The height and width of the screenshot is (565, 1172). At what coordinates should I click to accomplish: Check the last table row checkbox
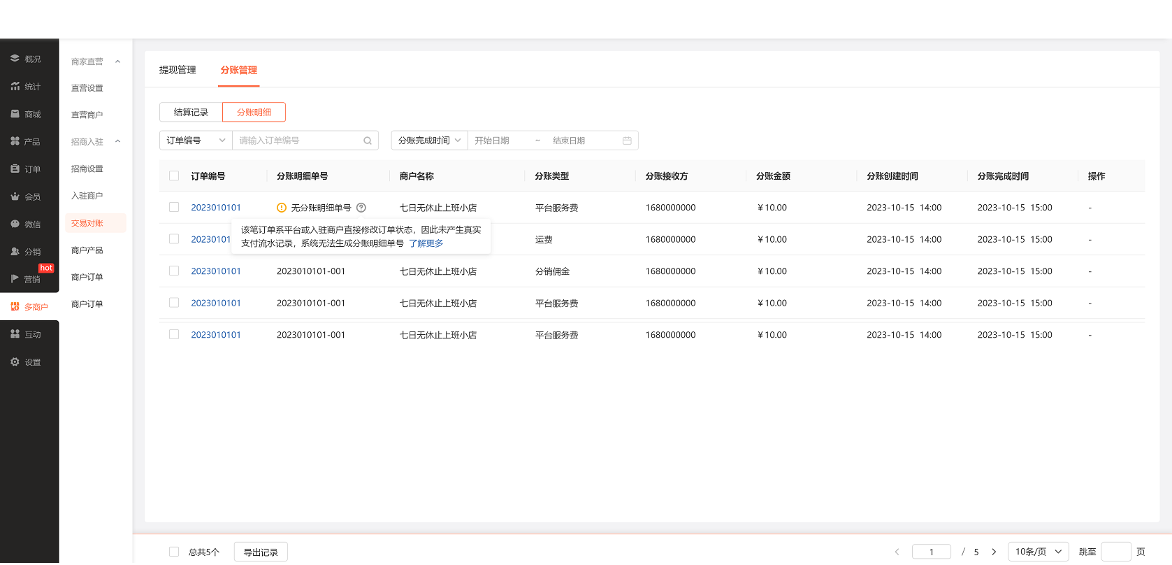[174, 334]
